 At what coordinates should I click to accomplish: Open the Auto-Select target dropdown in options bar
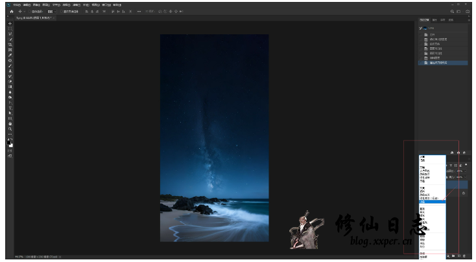pos(51,12)
